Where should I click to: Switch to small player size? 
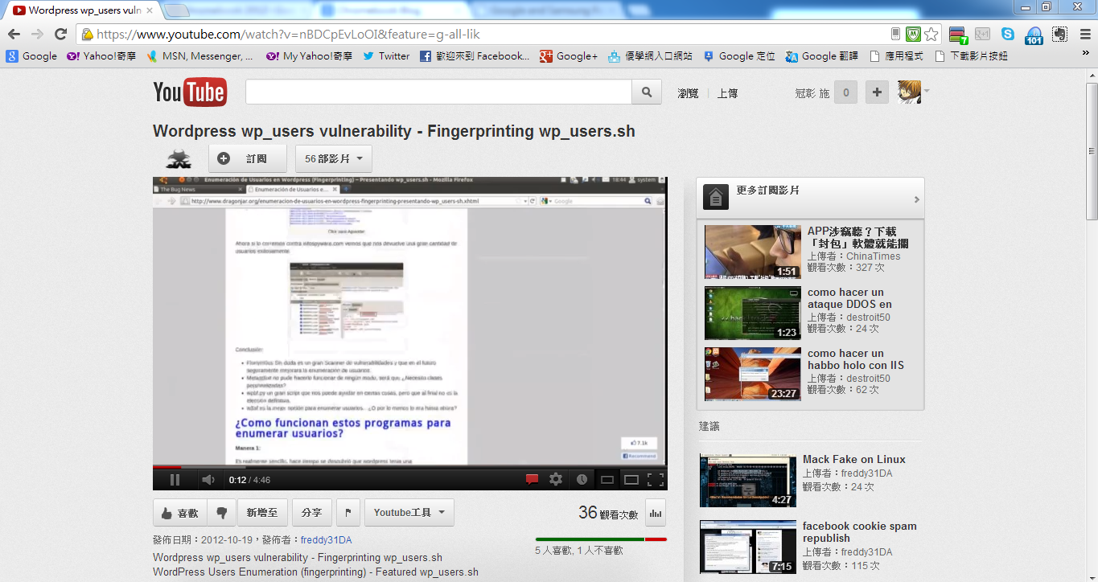click(x=607, y=480)
